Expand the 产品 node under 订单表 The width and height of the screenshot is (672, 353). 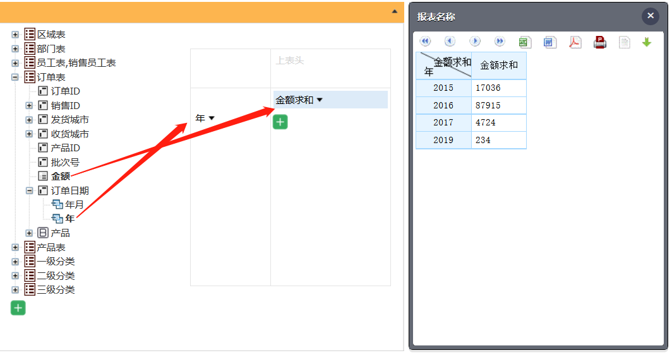[29, 233]
